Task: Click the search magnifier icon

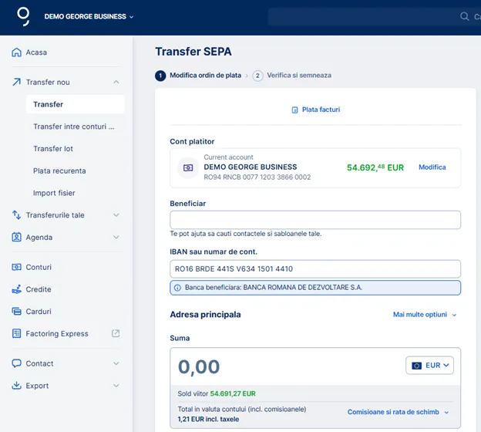Action: (464, 16)
